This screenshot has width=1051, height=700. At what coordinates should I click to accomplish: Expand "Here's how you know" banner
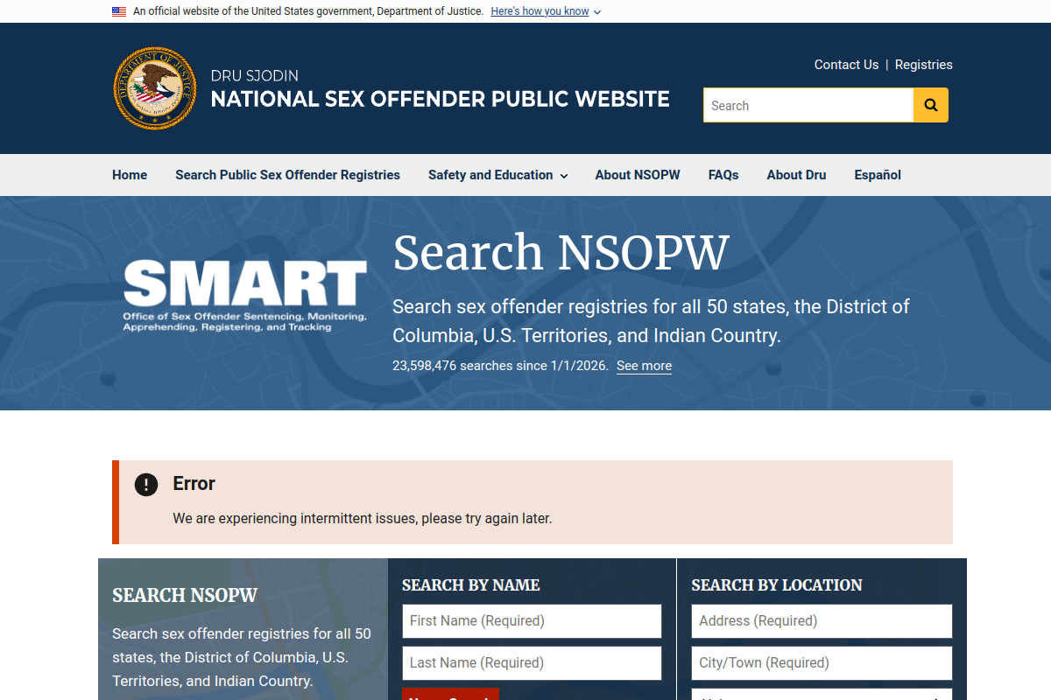pyautogui.click(x=546, y=11)
